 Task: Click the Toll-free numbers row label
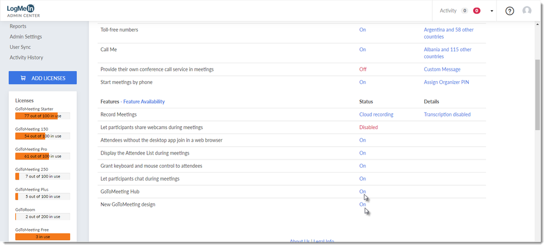[119, 30]
